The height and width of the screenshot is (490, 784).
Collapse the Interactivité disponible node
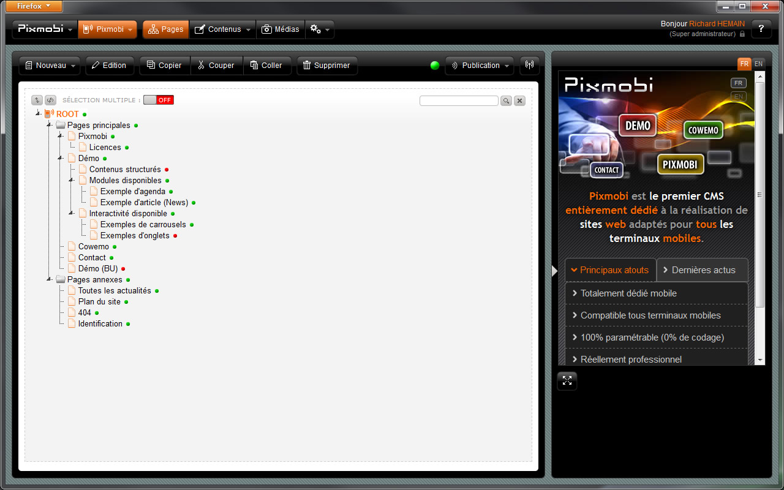(x=71, y=213)
